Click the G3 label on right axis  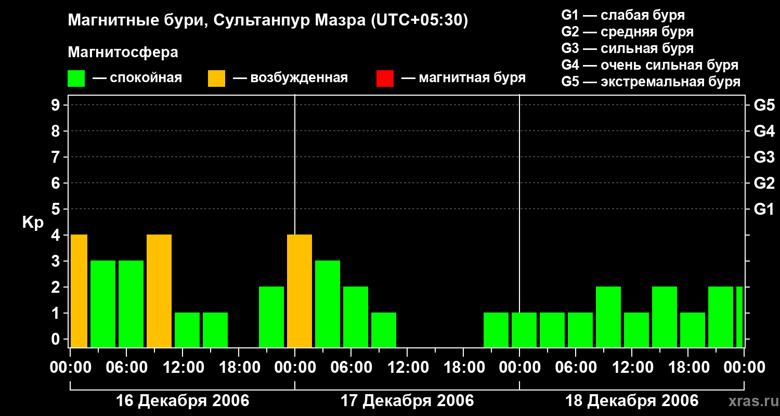click(x=764, y=157)
